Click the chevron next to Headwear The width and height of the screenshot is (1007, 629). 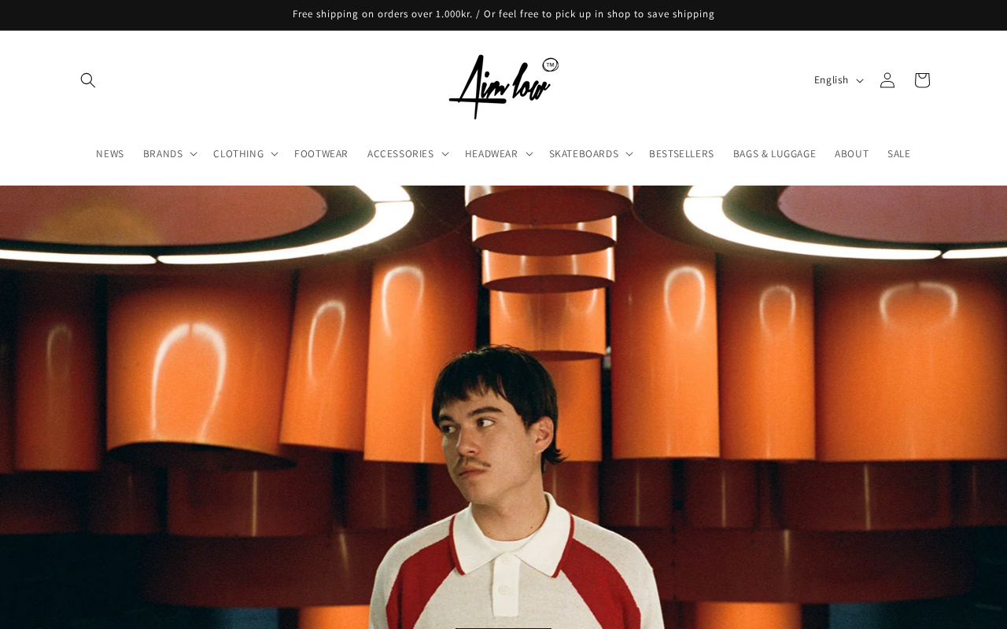529,154
